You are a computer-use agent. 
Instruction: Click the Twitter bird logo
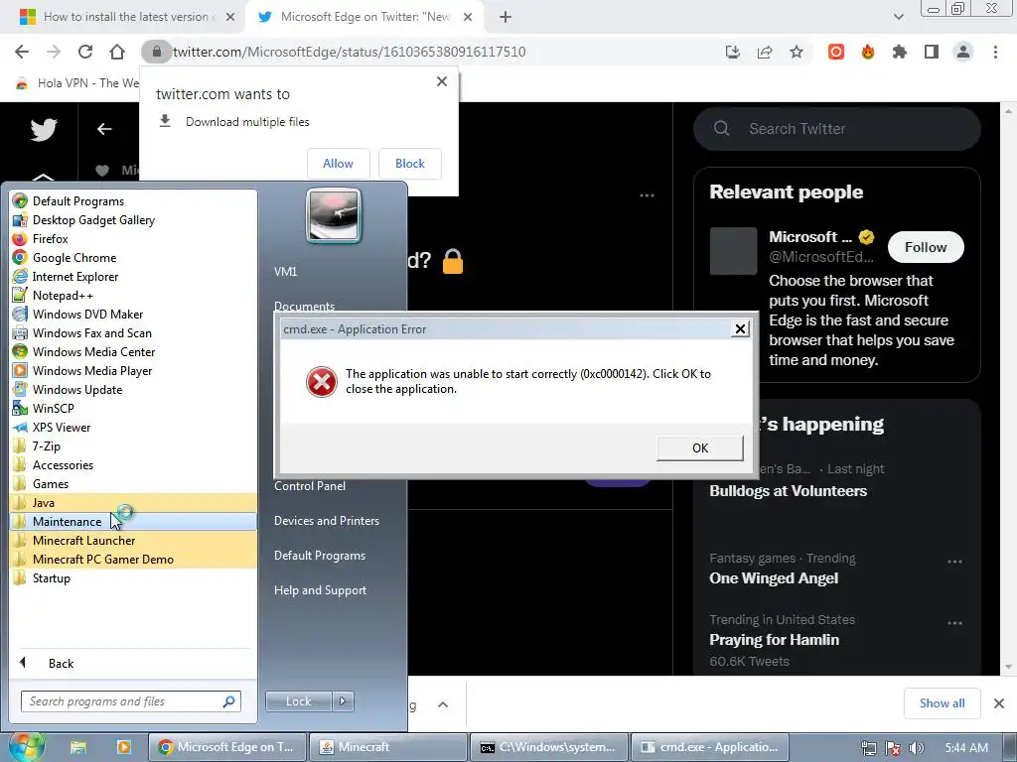pyautogui.click(x=44, y=129)
